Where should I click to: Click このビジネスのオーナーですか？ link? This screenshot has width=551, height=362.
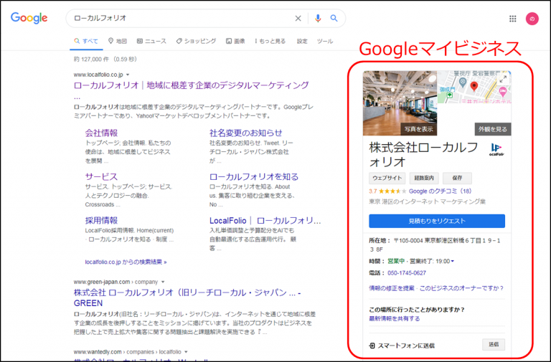[461, 288]
